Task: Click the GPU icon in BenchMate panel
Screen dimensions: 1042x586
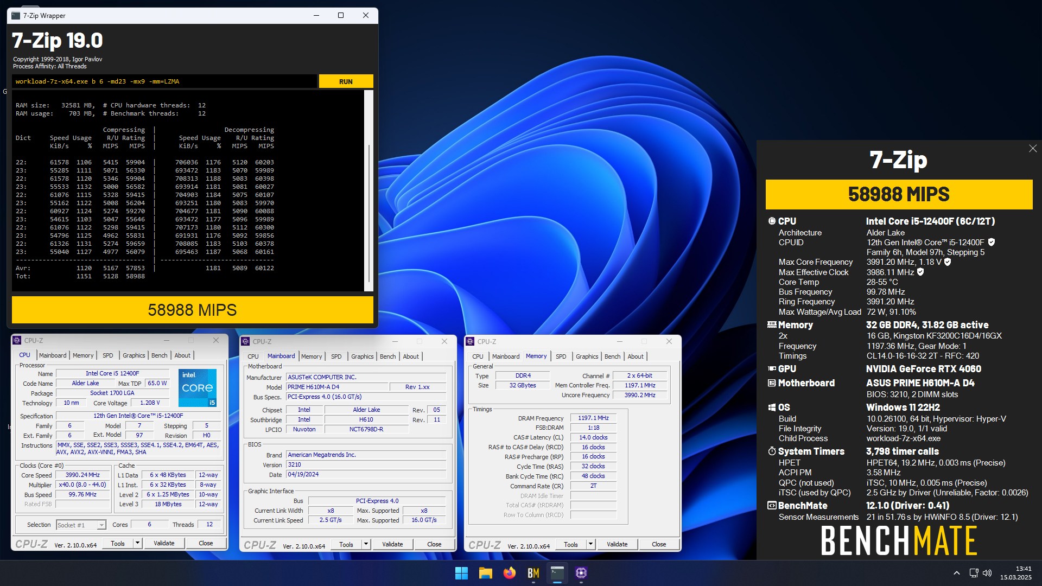Action: click(772, 368)
